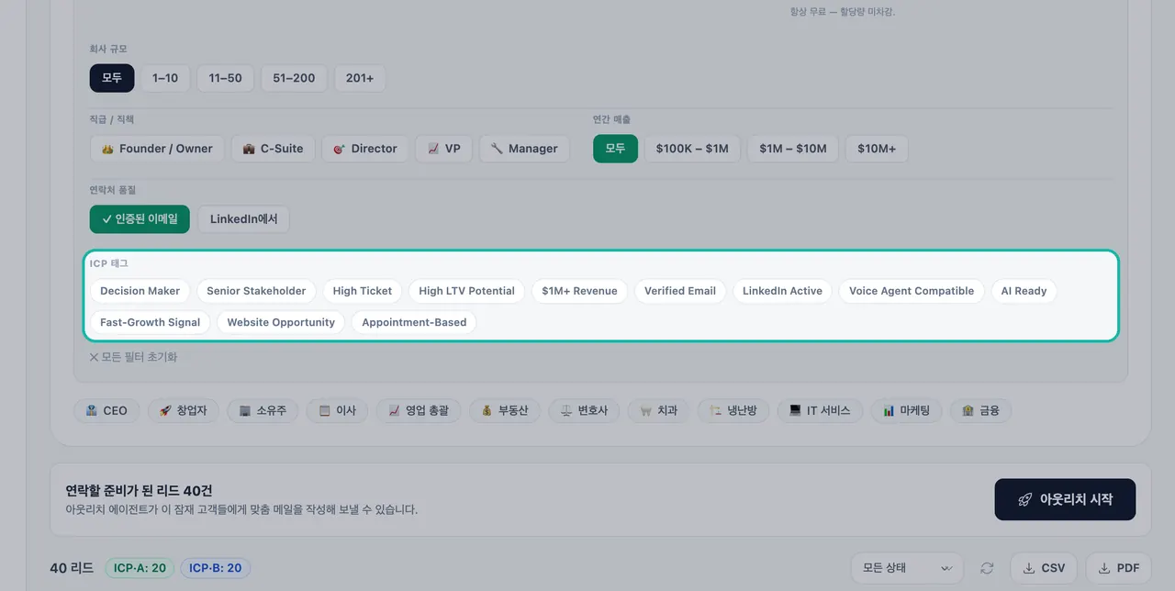1175x591 pixels.
Task: Apply the 이사 quick search chip
Action: [x=338, y=410]
